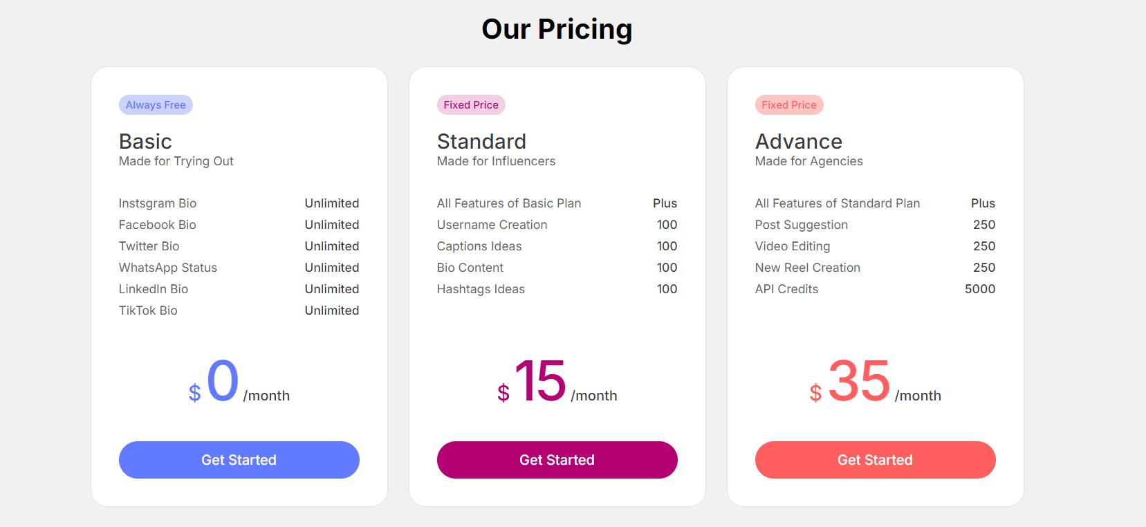The image size is (1146, 527).
Task: Click Get Started on the Basic plan
Action: tap(239, 460)
